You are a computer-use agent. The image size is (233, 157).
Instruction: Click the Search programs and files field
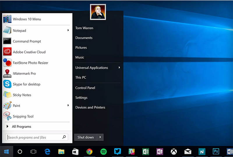pos(37,137)
